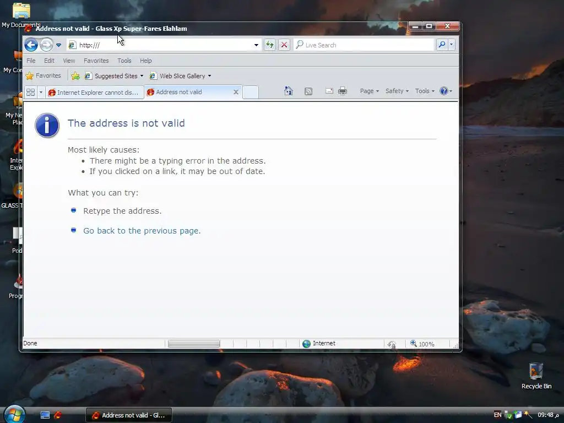Open the Tools command bar dropdown
564x423 pixels.
coord(425,91)
